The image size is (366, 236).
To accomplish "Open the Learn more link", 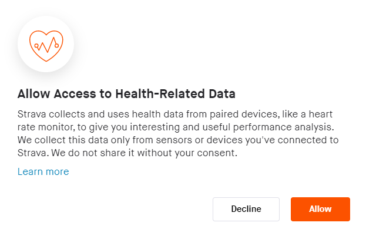I will click(43, 172).
